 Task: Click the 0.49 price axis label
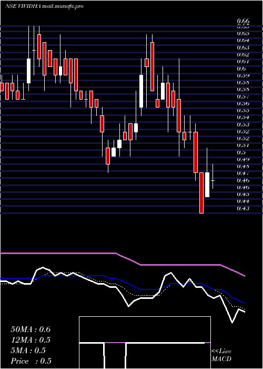coord(243,159)
